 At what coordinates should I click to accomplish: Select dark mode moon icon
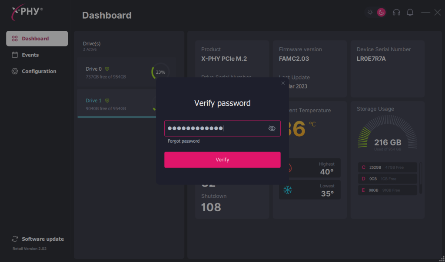(381, 13)
